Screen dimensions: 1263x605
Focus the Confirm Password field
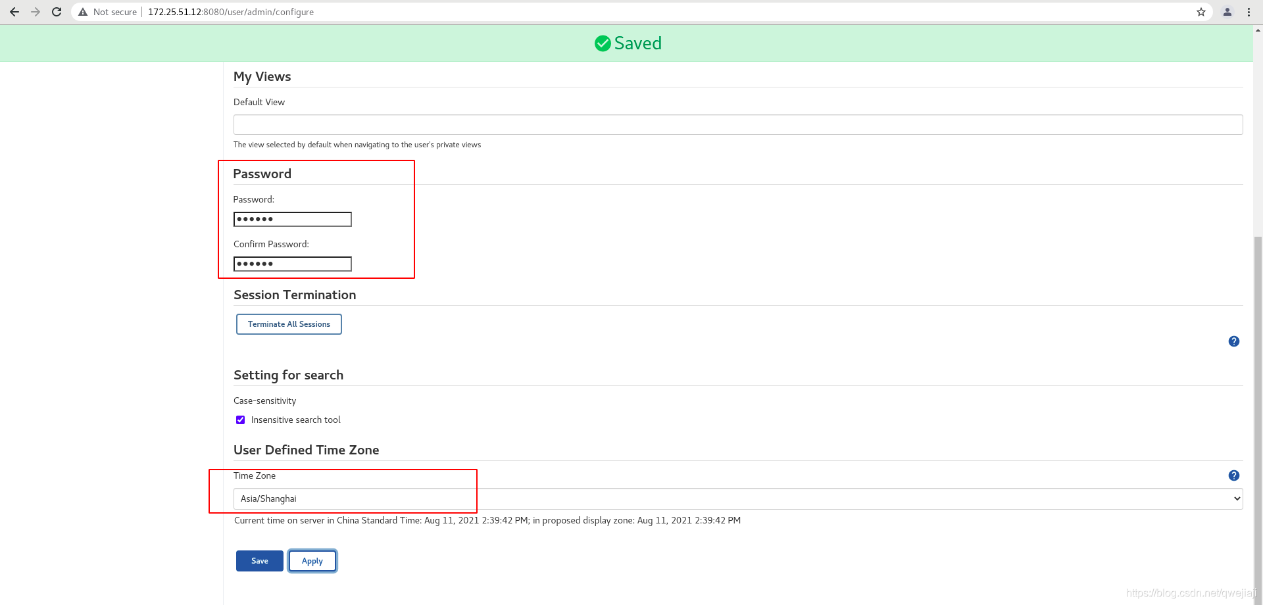(293, 264)
